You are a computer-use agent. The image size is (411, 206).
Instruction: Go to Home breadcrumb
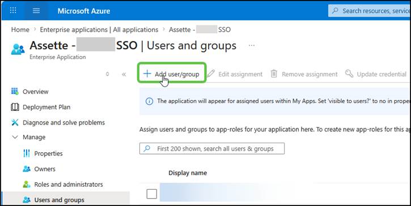pos(20,29)
